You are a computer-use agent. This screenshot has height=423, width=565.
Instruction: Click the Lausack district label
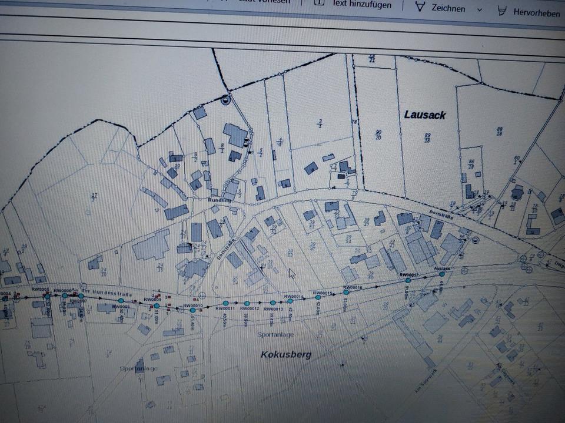[x=424, y=115]
